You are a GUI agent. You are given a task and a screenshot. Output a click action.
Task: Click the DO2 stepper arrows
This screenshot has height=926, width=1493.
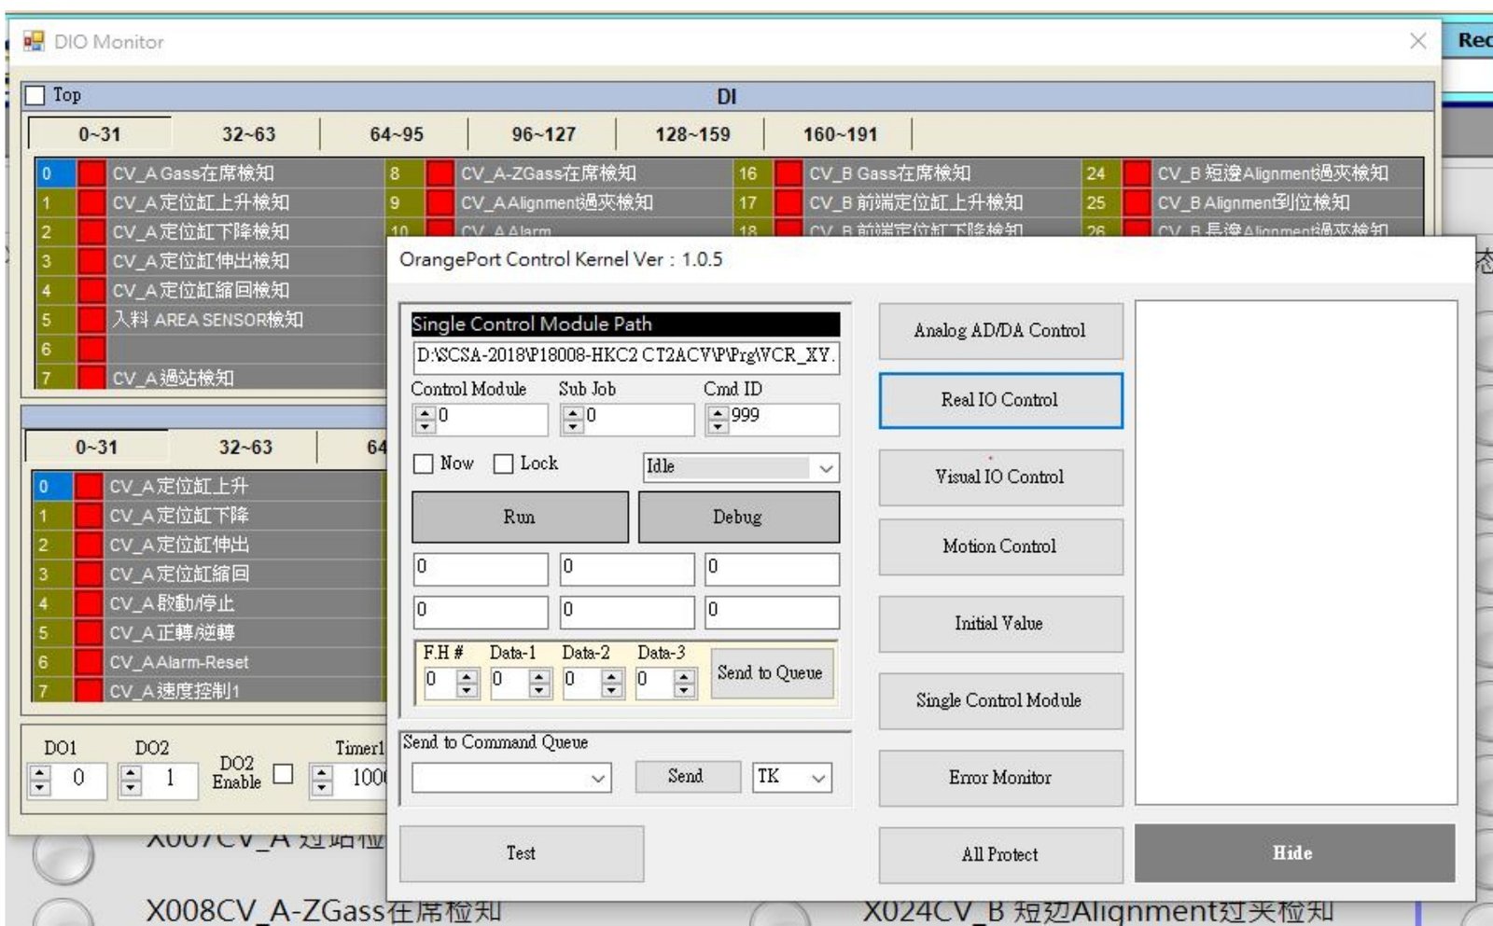click(x=132, y=780)
